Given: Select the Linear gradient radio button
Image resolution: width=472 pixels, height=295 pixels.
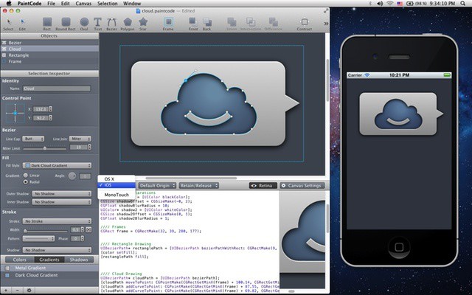Looking at the screenshot, I should click(x=27, y=175).
